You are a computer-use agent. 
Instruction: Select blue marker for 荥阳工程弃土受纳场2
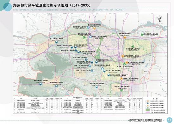(76, 50)
